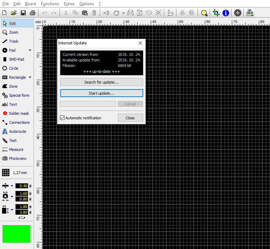Print the board layout
Image resolution: width=270 pixels, height=249 pixels.
point(32,13)
